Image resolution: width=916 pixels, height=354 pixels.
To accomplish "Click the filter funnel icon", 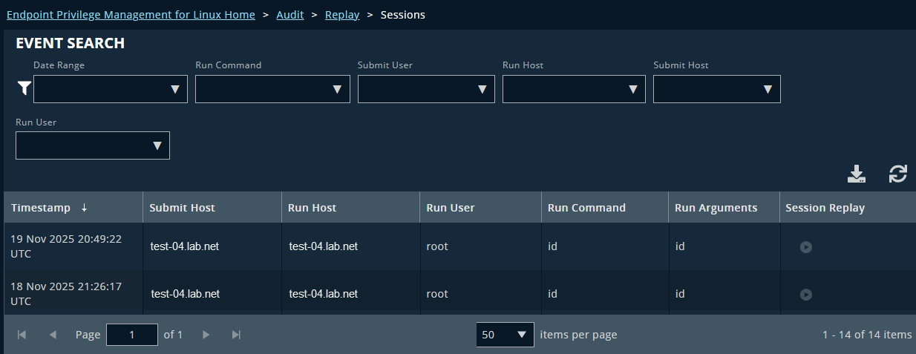I will [24, 89].
